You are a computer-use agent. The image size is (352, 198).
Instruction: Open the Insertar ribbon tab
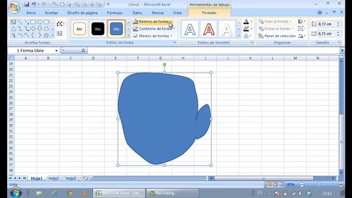pos(51,13)
